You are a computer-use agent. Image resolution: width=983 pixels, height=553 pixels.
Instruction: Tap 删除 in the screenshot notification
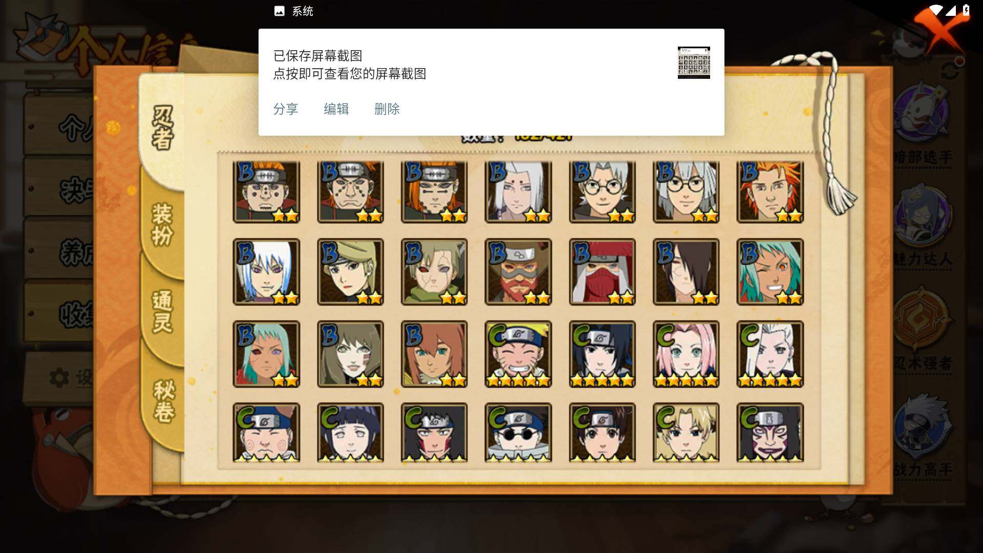[x=387, y=109]
